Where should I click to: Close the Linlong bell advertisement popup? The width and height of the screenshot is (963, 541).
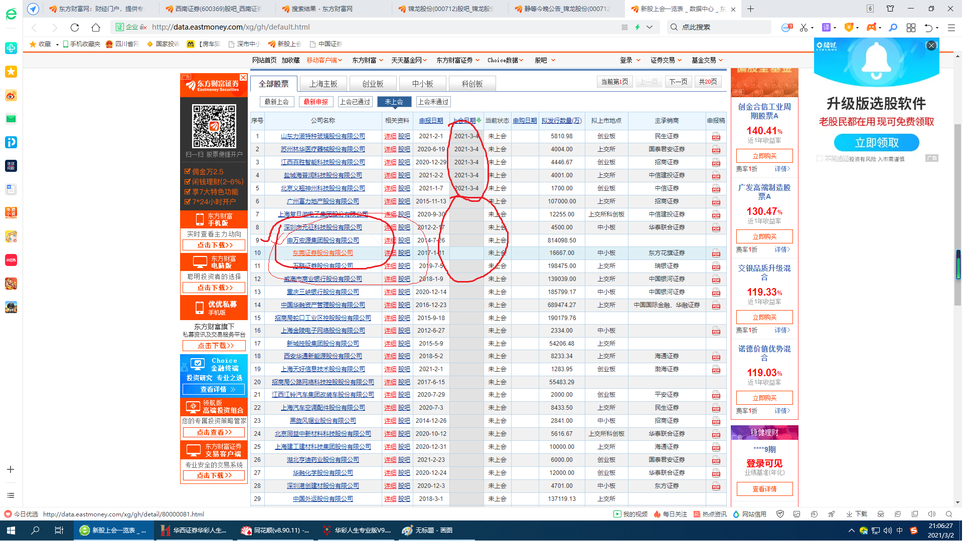click(x=931, y=46)
